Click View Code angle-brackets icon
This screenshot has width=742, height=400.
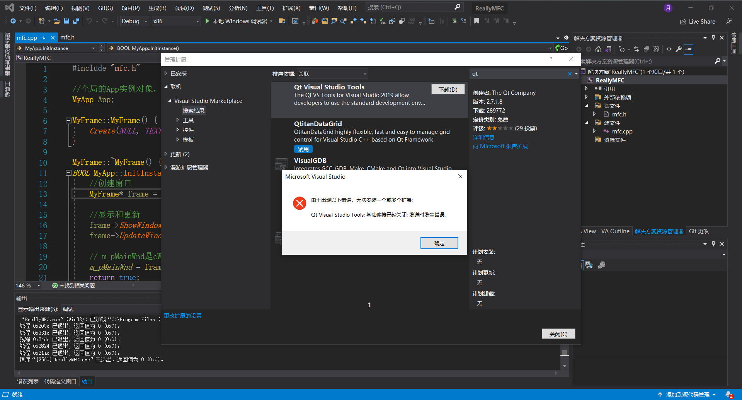[x=669, y=49]
